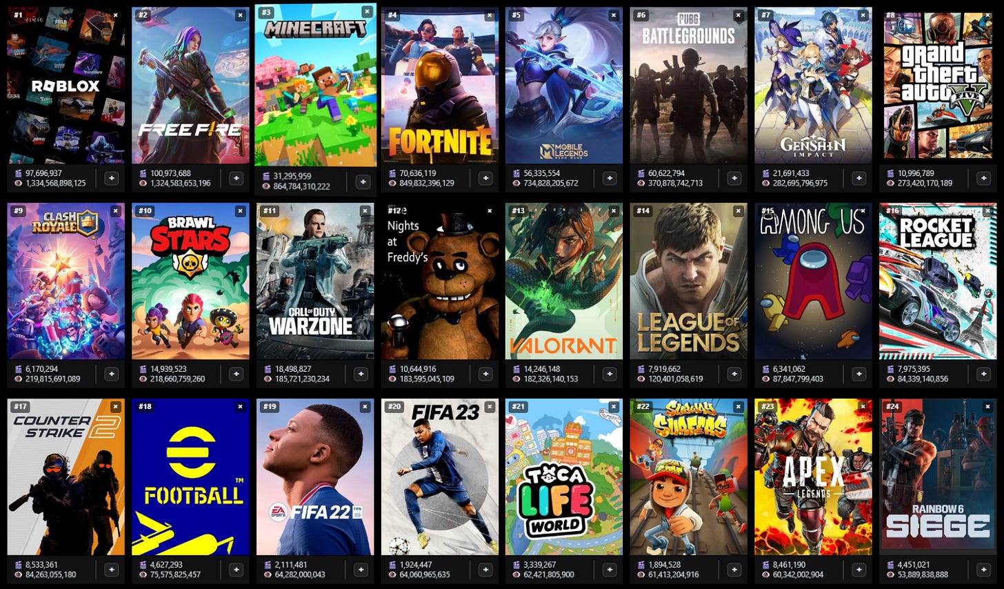Viewport: 1004px width, 589px height.
Task: Add Minecraft using its plus button
Action: click(363, 181)
